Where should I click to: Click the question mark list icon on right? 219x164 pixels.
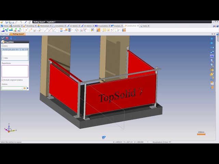coord(212,79)
